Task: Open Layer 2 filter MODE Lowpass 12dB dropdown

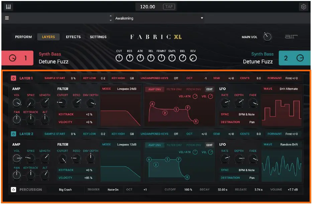Action: (x=126, y=144)
